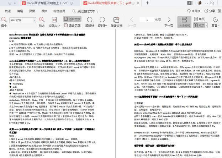This screenshot has width=222, height=158.
Task: Go to previous page with 上一页 arrow
Action: point(132,20)
